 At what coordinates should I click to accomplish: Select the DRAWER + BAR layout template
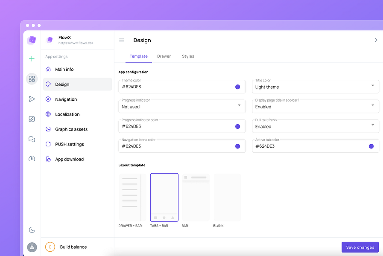(x=133, y=197)
